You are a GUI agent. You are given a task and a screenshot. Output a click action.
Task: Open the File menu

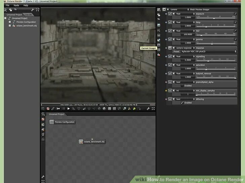point(7,5)
